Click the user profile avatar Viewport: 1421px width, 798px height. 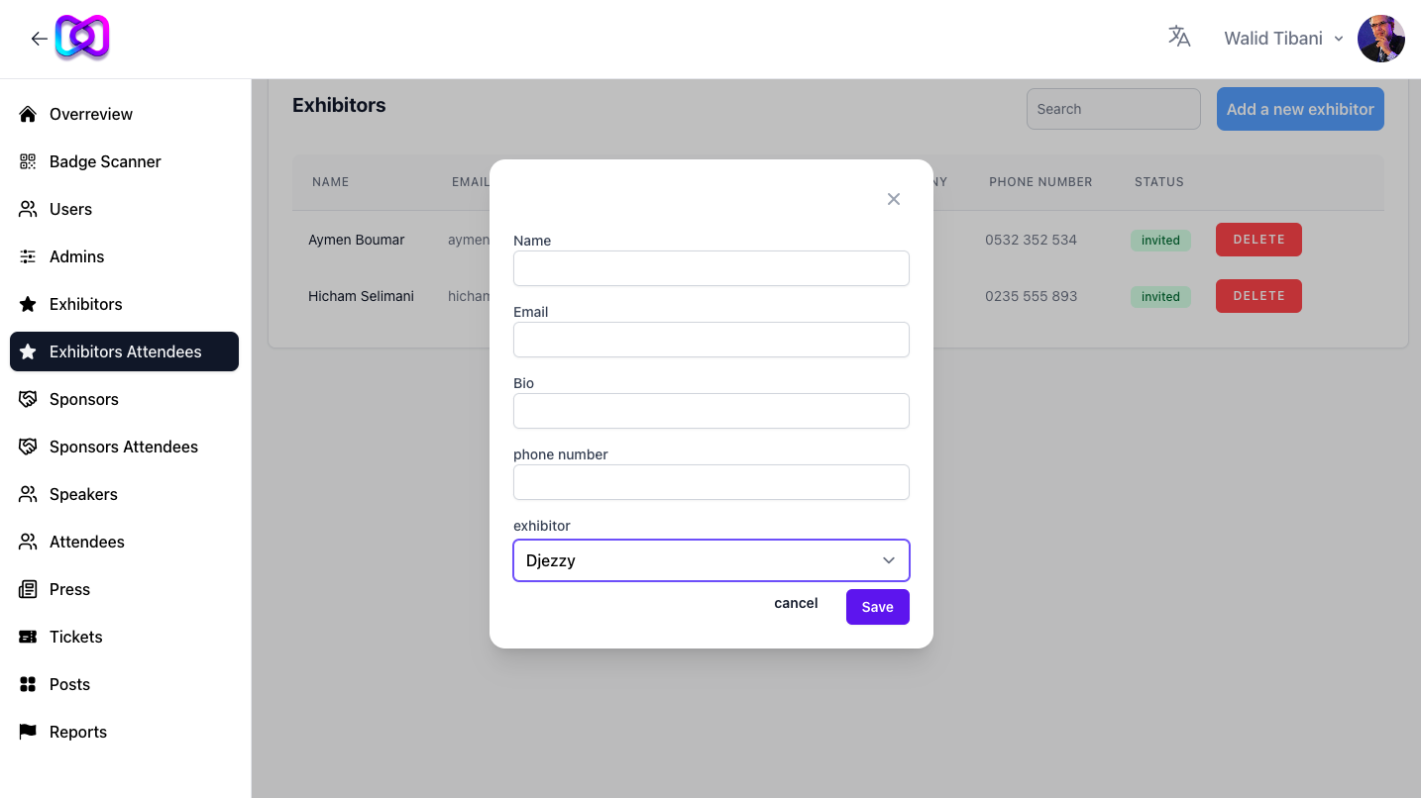(x=1380, y=39)
